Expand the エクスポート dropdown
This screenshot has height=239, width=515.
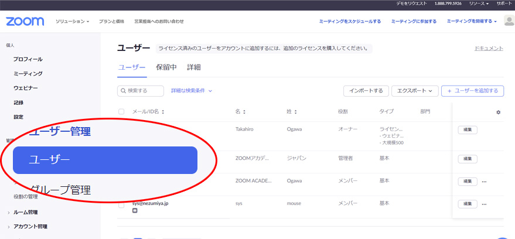(x=414, y=91)
